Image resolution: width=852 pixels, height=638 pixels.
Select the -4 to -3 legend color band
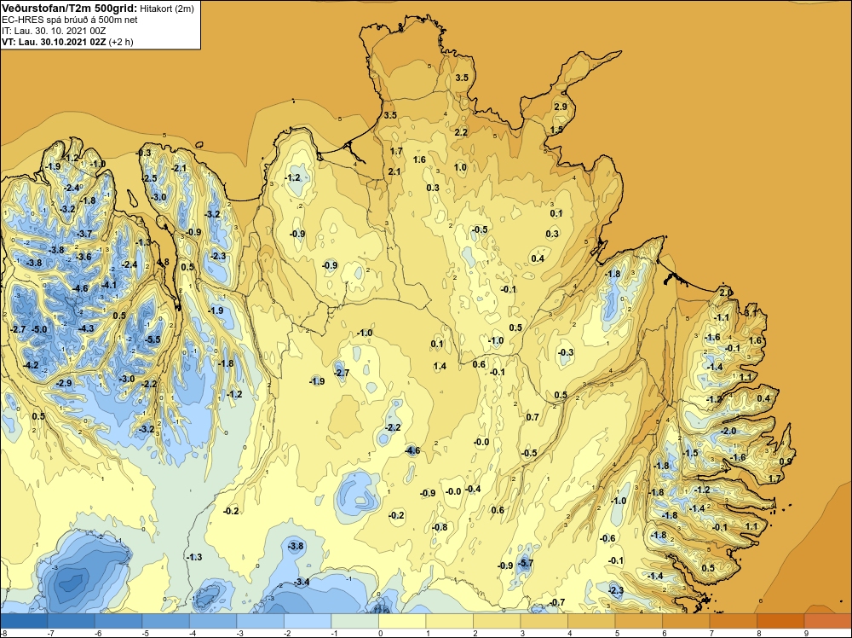[213, 621]
